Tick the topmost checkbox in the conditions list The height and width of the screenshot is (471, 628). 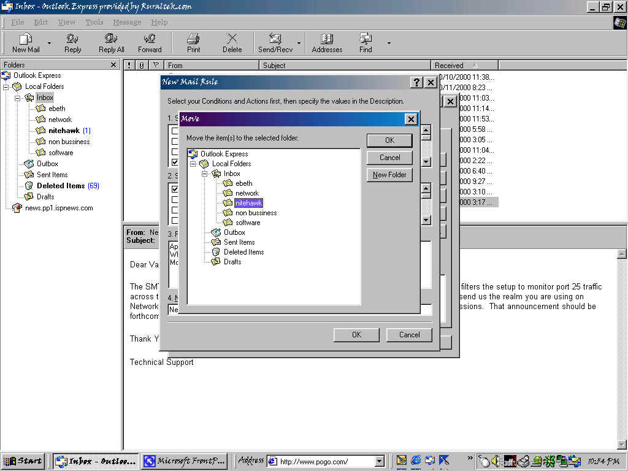point(175,131)
